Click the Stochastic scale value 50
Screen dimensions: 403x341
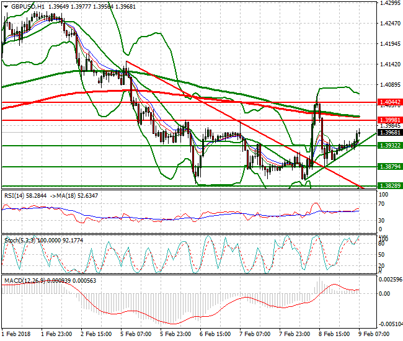pyautogui.click(x=382, y=255)
